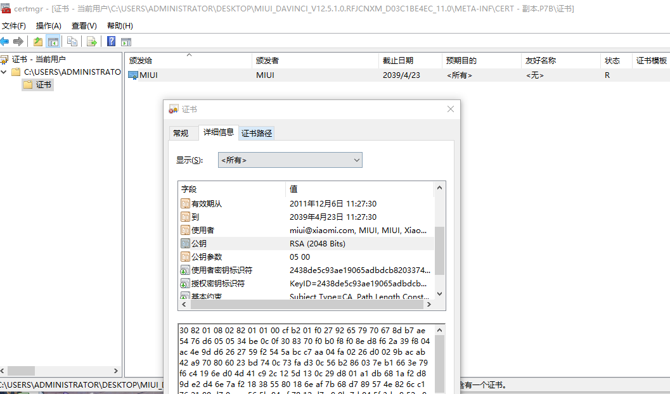Image resolution: width=670 pixels, height=394 pixels.
Task: Click the 证书 folder icon in tree
Action: coord(28,84)
